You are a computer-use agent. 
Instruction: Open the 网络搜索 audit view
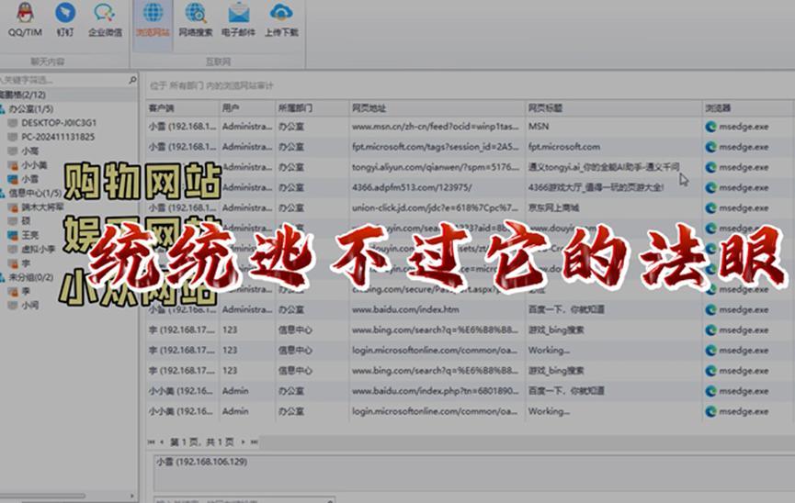[195, 20]
